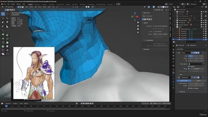The height and width of the screenshot is (117, 208).
Task: Open the Render menu
Action: [x=13, y=4]
